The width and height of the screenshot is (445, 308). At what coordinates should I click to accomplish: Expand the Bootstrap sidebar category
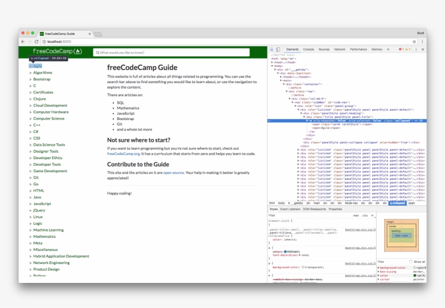tap(42, 79)
